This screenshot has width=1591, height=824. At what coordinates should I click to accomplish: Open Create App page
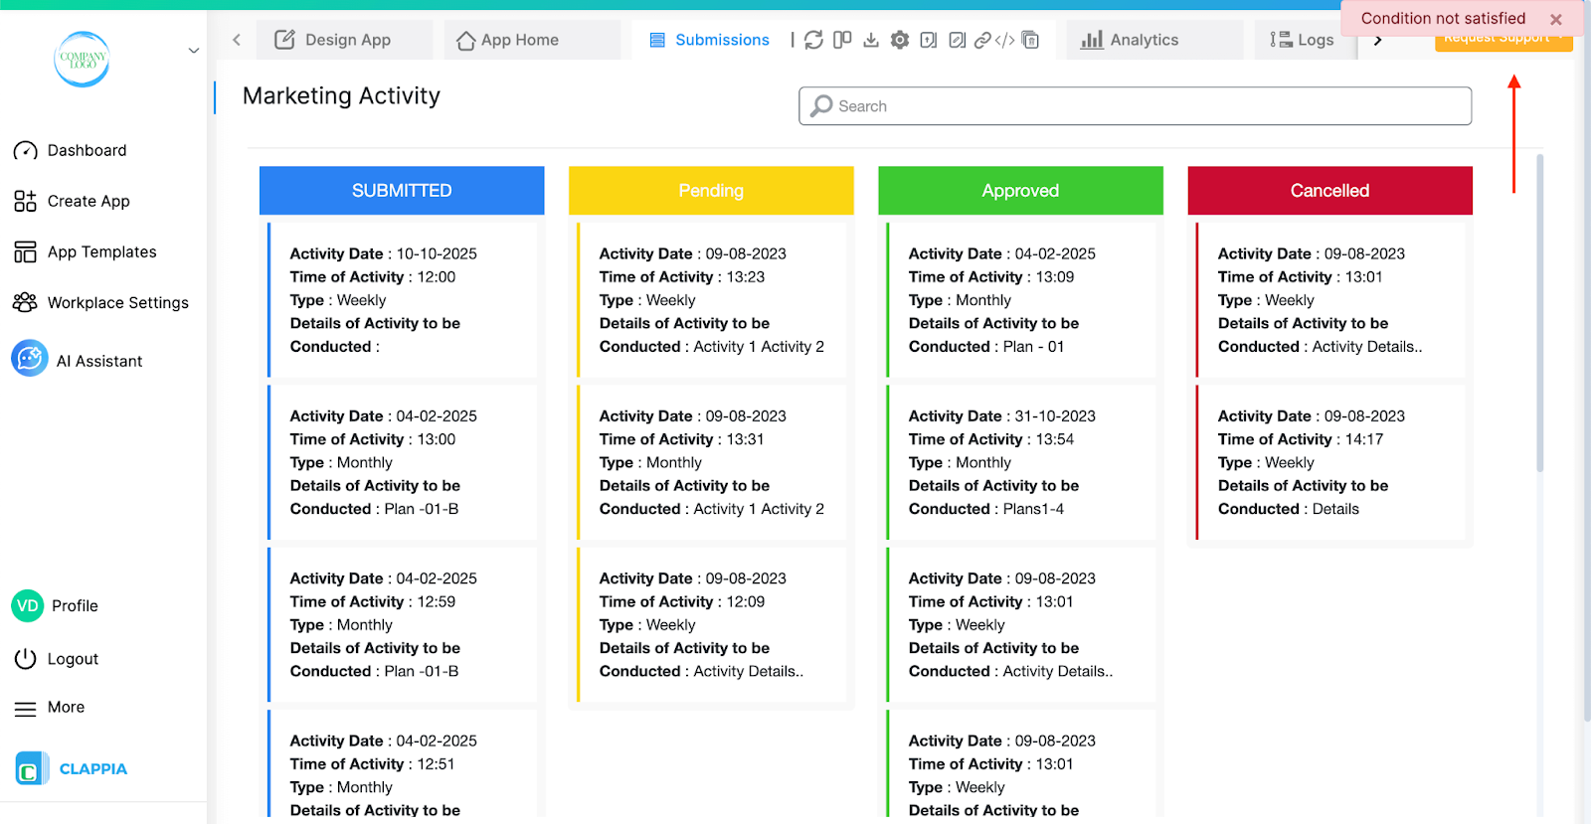[72, 201]
